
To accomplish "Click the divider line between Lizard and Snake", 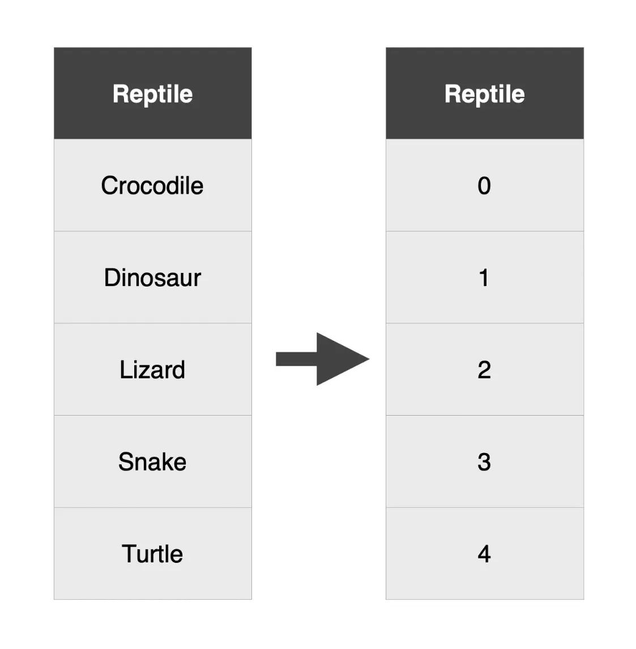I will 153,415.
